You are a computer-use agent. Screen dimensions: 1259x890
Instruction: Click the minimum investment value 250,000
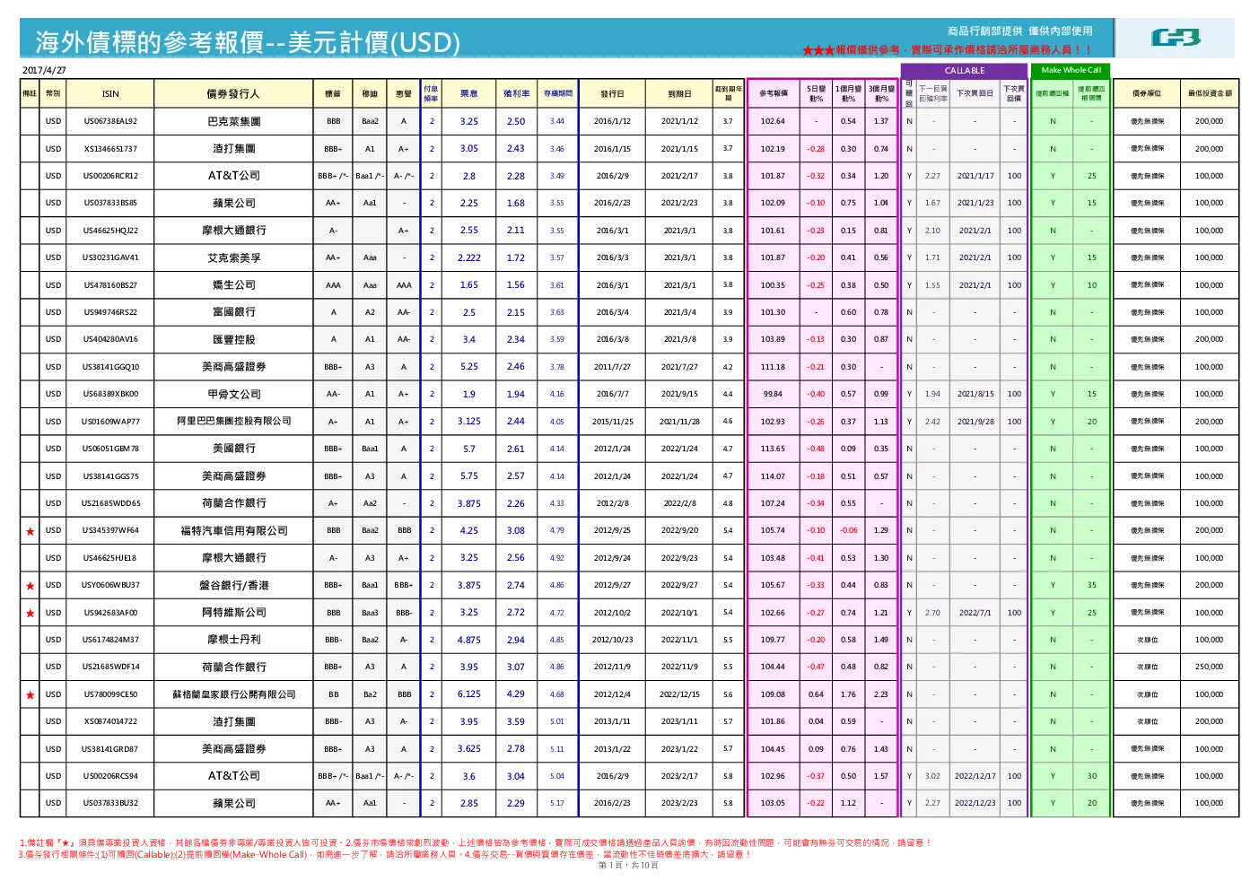1209,667
